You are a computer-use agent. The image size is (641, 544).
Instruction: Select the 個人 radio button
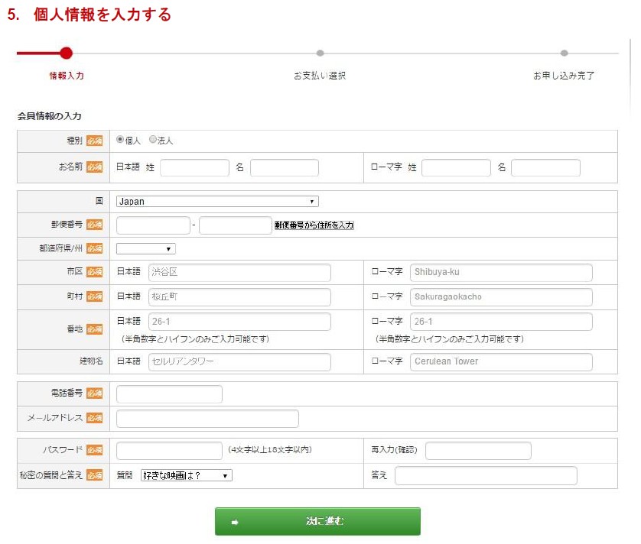(120, 140)
